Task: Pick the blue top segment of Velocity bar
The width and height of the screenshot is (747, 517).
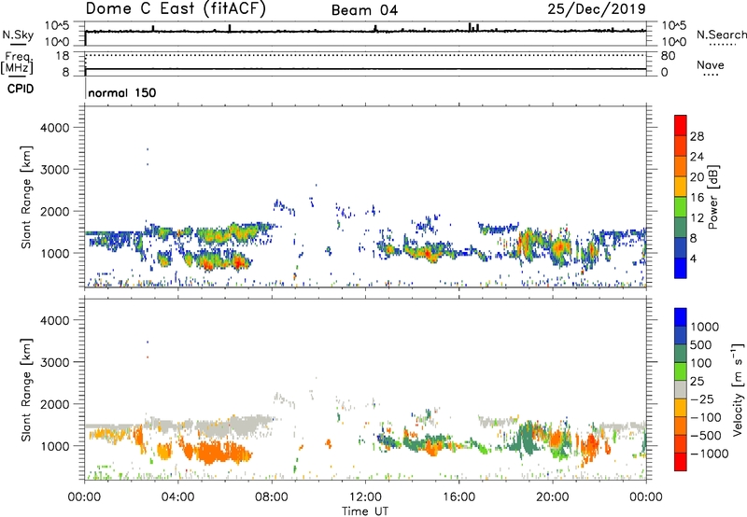Action: click(x=681, y=317)
